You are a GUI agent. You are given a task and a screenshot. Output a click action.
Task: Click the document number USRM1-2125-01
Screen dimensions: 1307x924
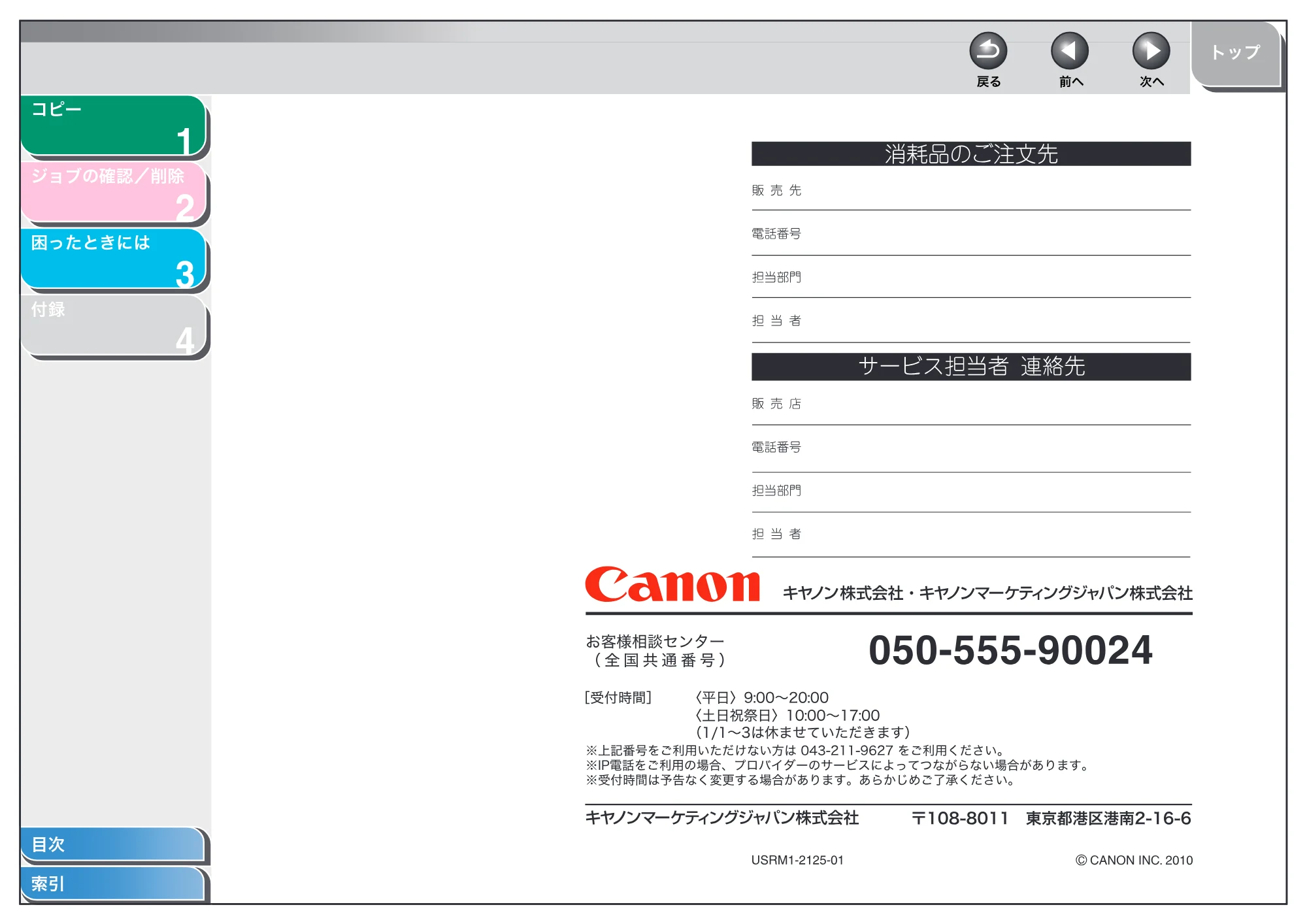[797, 860]
